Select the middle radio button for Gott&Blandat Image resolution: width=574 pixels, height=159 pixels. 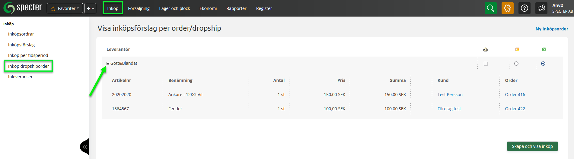coord(516,64)
